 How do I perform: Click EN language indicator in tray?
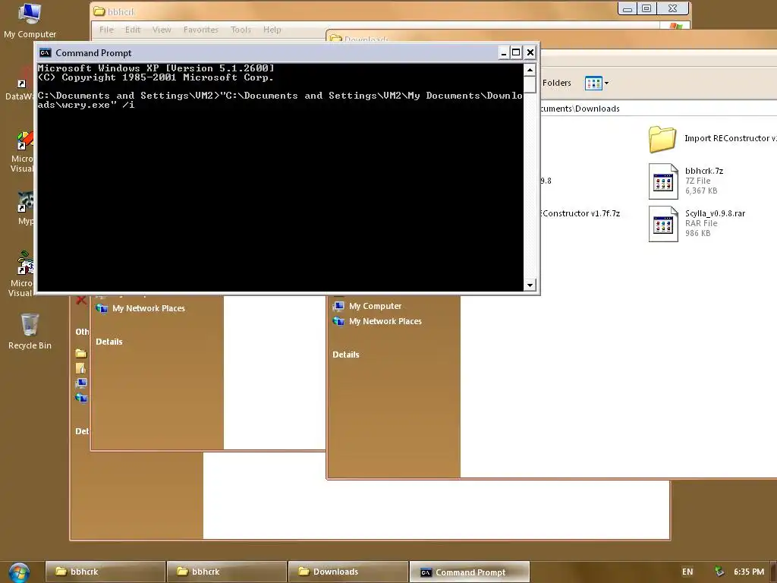(x=687, y=572)
